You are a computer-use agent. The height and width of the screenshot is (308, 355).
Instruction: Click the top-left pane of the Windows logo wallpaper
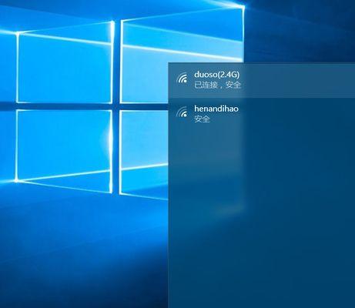pos(65,68)
